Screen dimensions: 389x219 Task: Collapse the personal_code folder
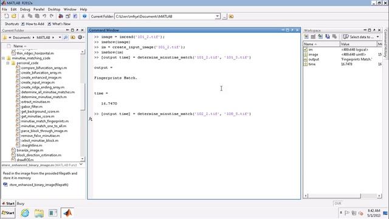(8, 63)
